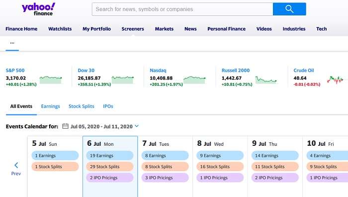Viewport: 348px width, 197px height.
Task: Open the Russell 2000 quote link
Action: (236, 71)
